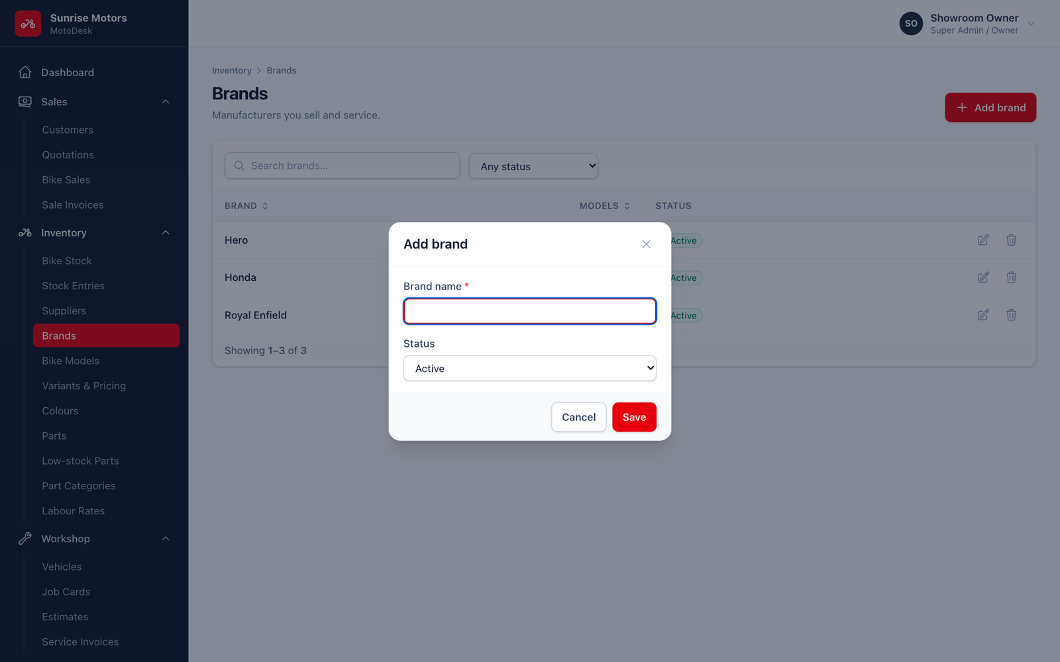Expand the Showroom Owner account menu
The height and width of the screenshot is (662, 1060).
[x=1031, y=24]
